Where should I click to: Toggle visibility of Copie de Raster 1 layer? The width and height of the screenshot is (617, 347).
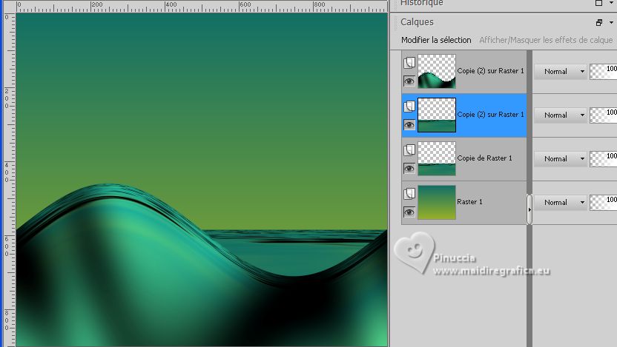pyautogui.click(x=409, y=169)
